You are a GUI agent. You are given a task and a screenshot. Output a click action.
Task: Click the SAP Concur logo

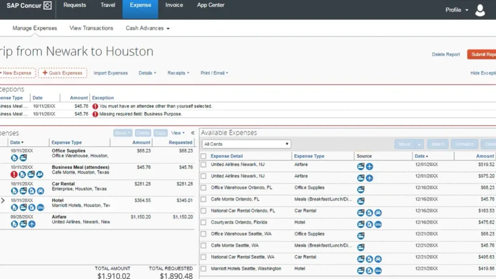(29, 5)
